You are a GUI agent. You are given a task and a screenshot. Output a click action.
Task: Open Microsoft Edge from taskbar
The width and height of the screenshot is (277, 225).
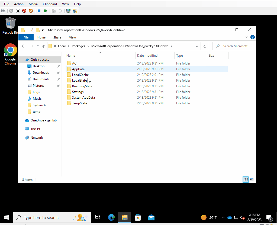pos(111,217)
